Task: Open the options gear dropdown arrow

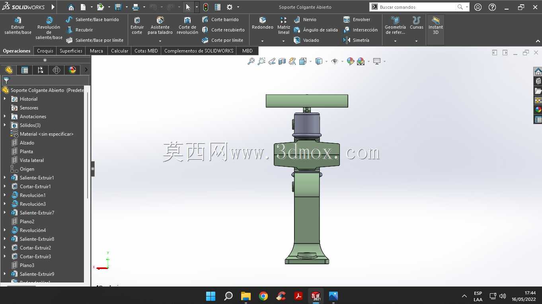Action: (238, 7)
